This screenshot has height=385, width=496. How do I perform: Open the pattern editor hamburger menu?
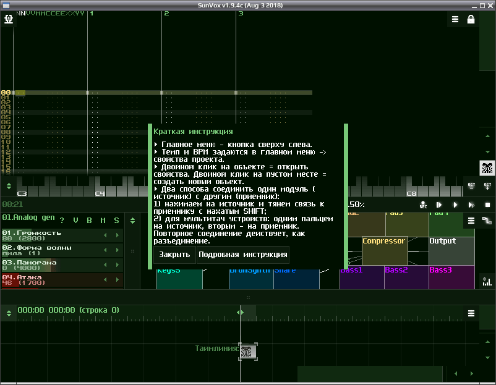point(455,19)
